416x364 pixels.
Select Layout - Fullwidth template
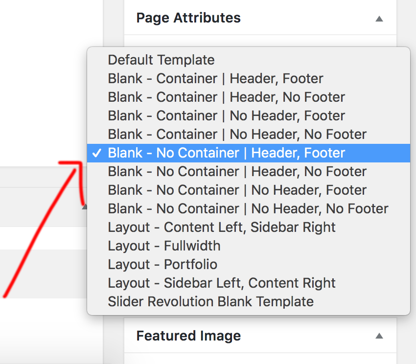pos(249,246)
